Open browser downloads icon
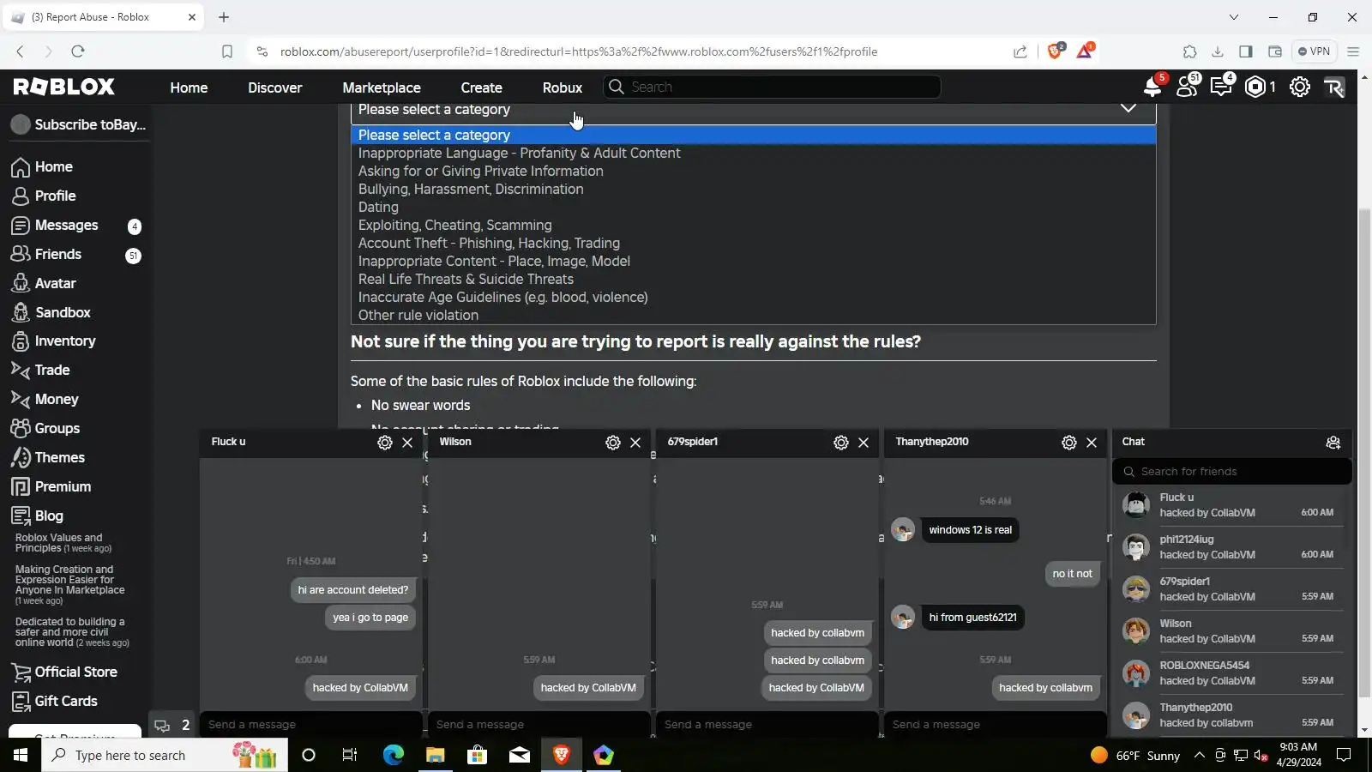This screenshot has height=772, width=1372. pyautogui.click(x=1218, y=51)
